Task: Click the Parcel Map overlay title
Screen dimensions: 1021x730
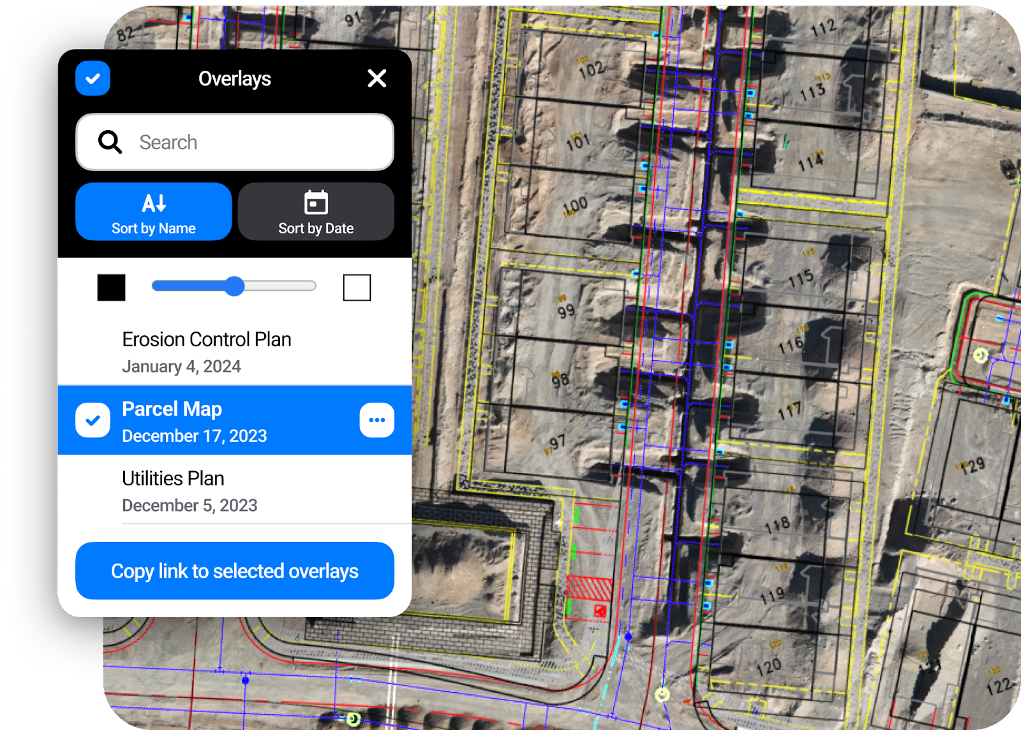Action: (172, 409)
